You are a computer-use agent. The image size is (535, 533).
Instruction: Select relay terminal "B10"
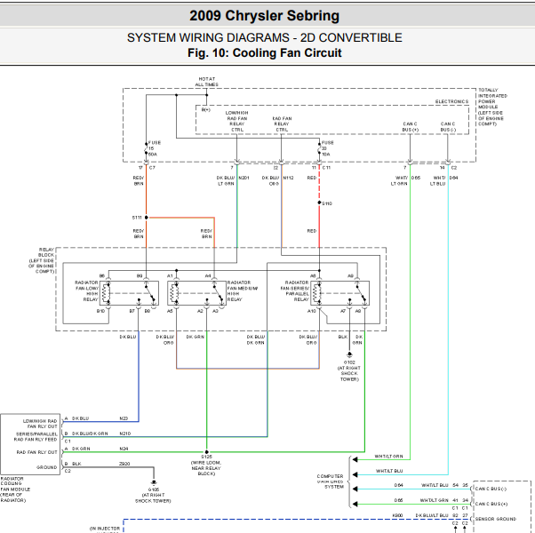tap(100, 311)
